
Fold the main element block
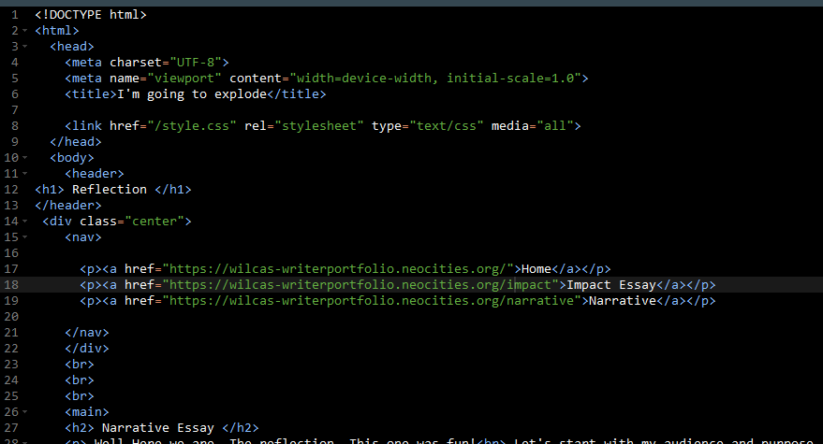click(24, 412)
